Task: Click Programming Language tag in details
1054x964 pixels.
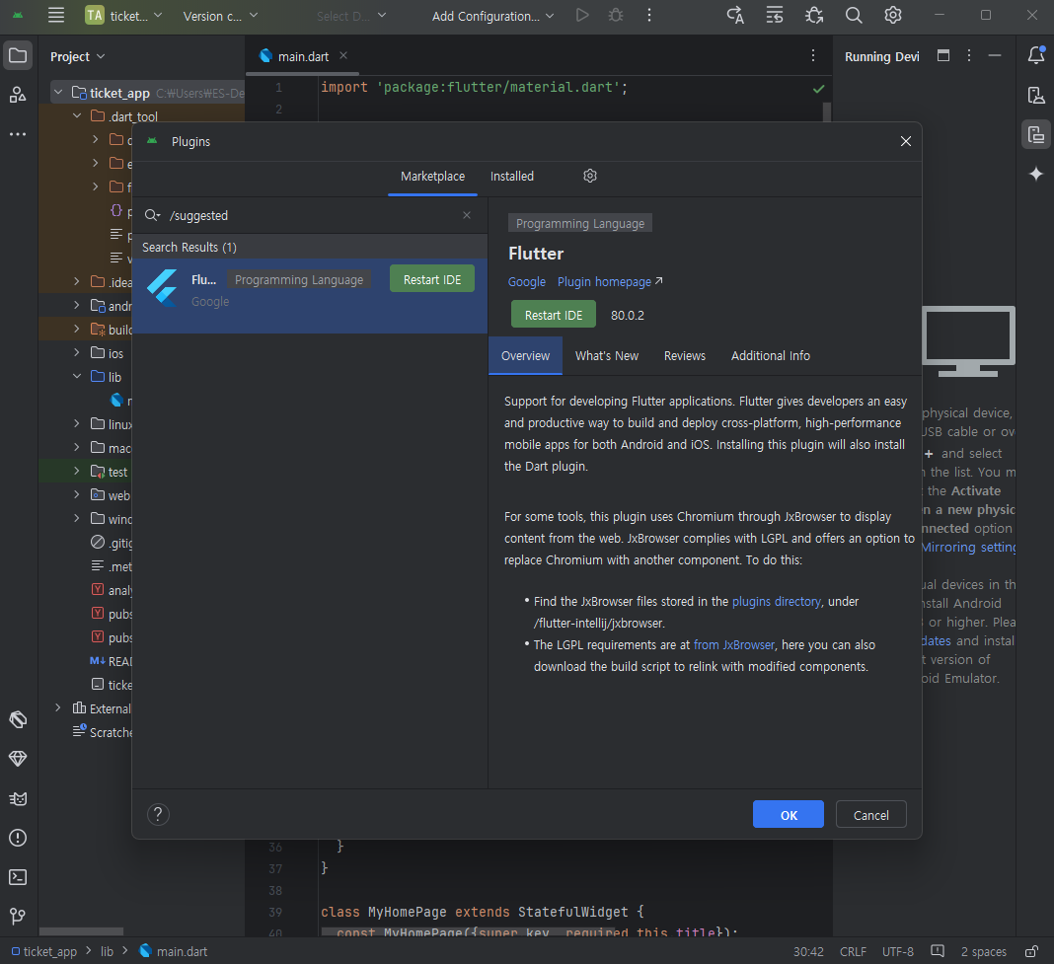Action: point(579,223)
